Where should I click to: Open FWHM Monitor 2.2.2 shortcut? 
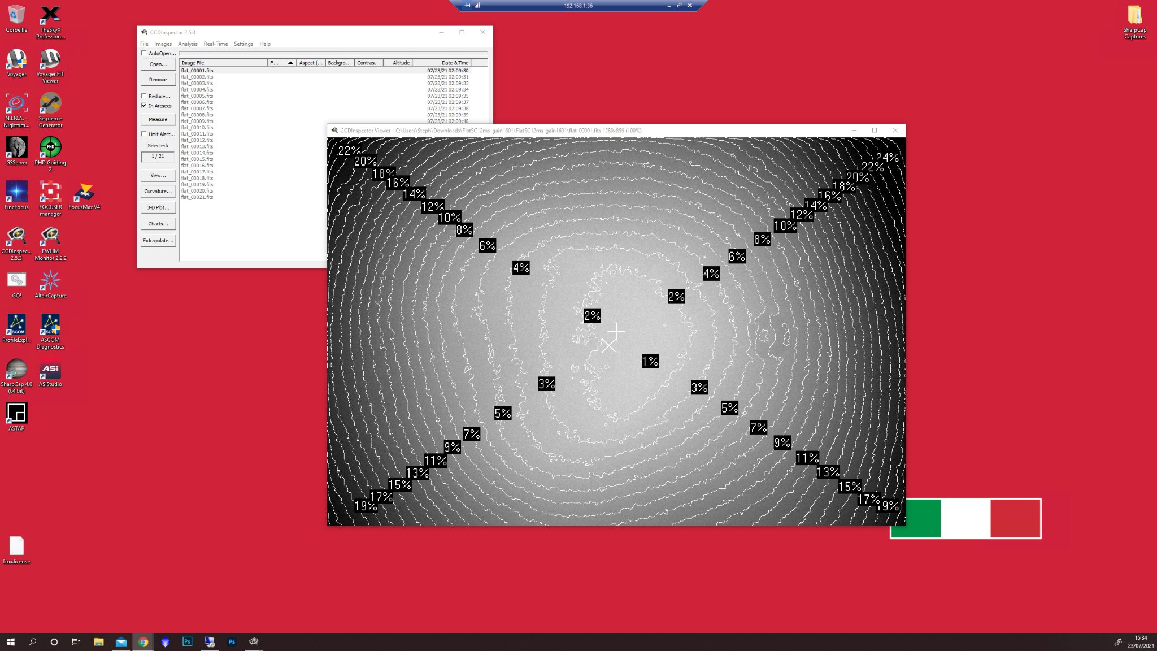point(50,243)
